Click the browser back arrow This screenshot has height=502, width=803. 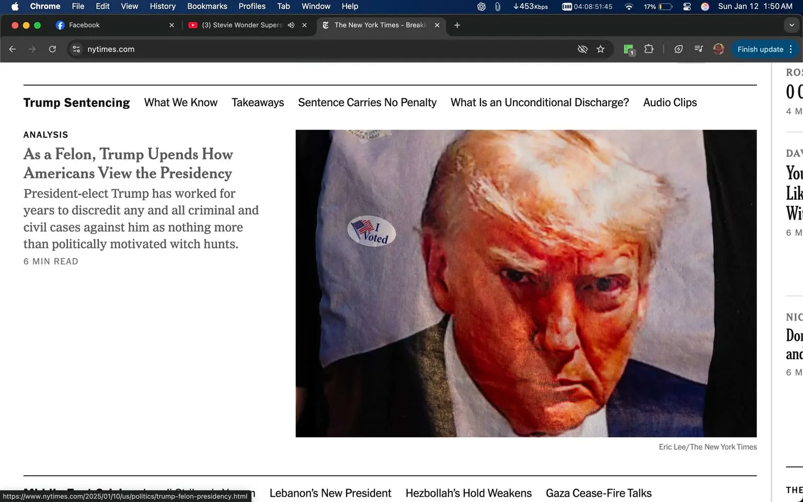pos(13,49)
